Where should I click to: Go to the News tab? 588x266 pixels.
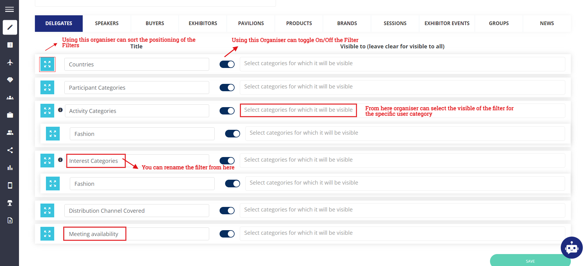(547, 24)
